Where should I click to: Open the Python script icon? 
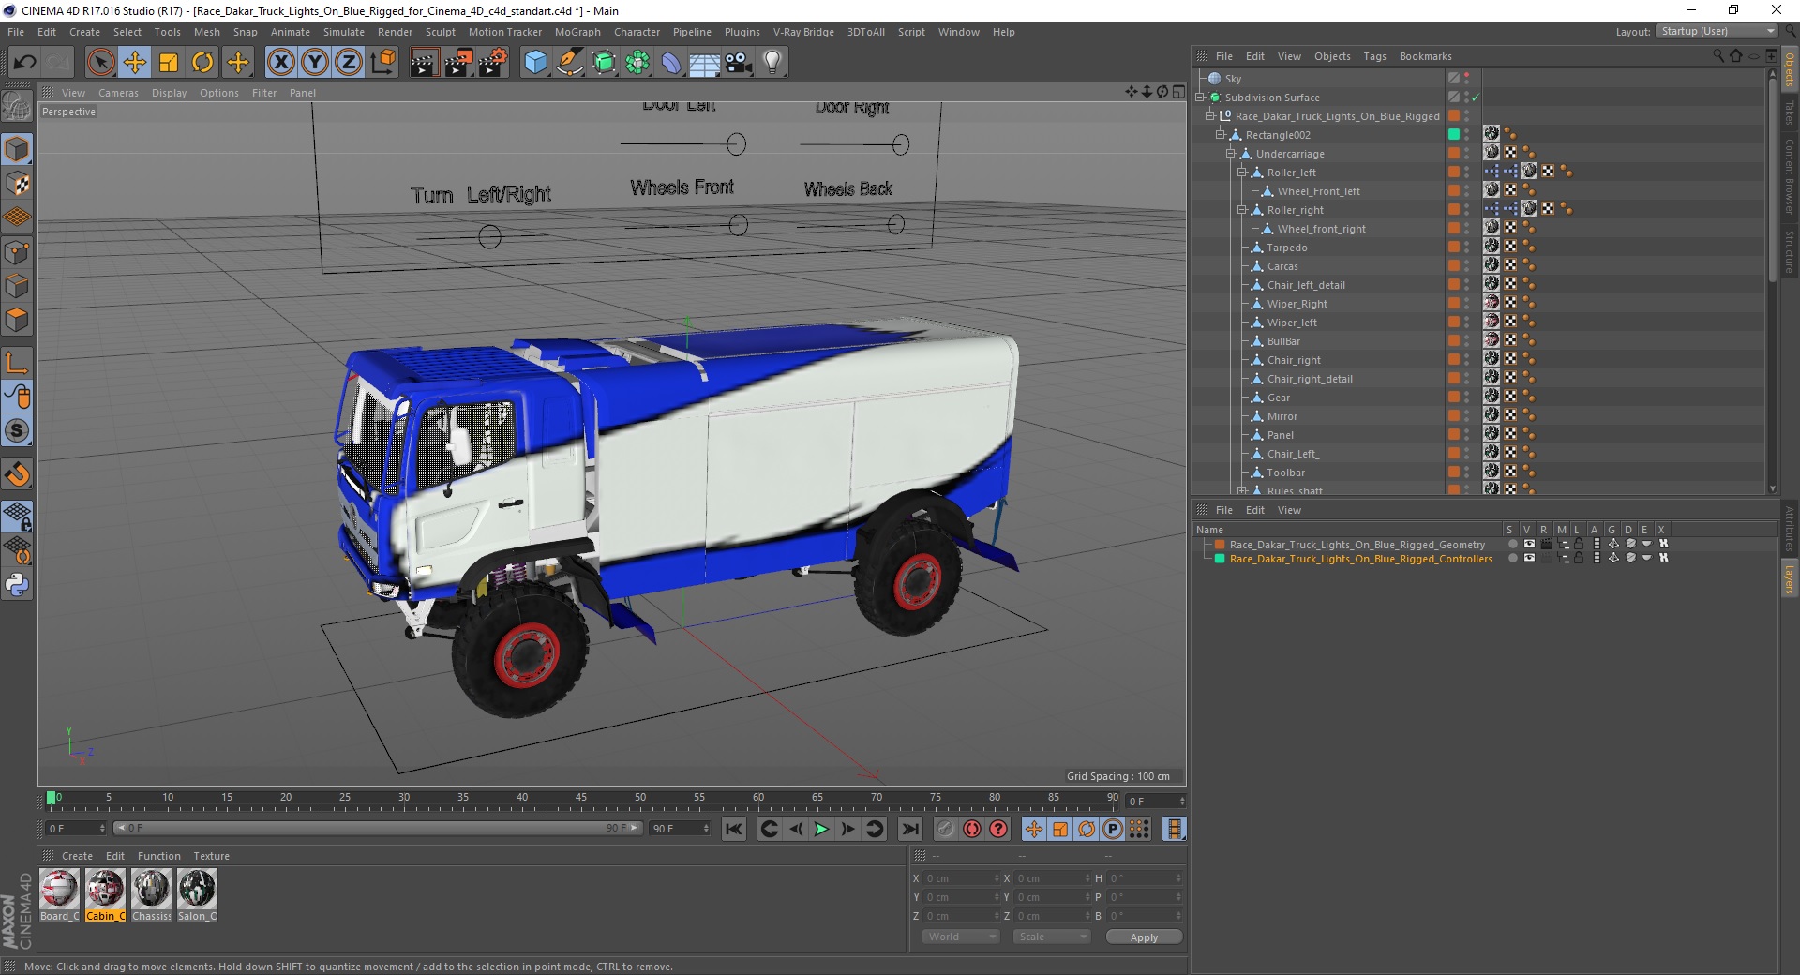coord(17,585)
